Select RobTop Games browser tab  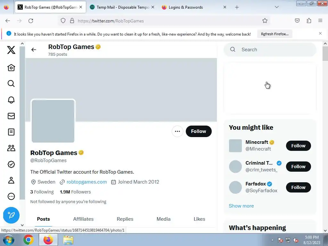(50, 7)
